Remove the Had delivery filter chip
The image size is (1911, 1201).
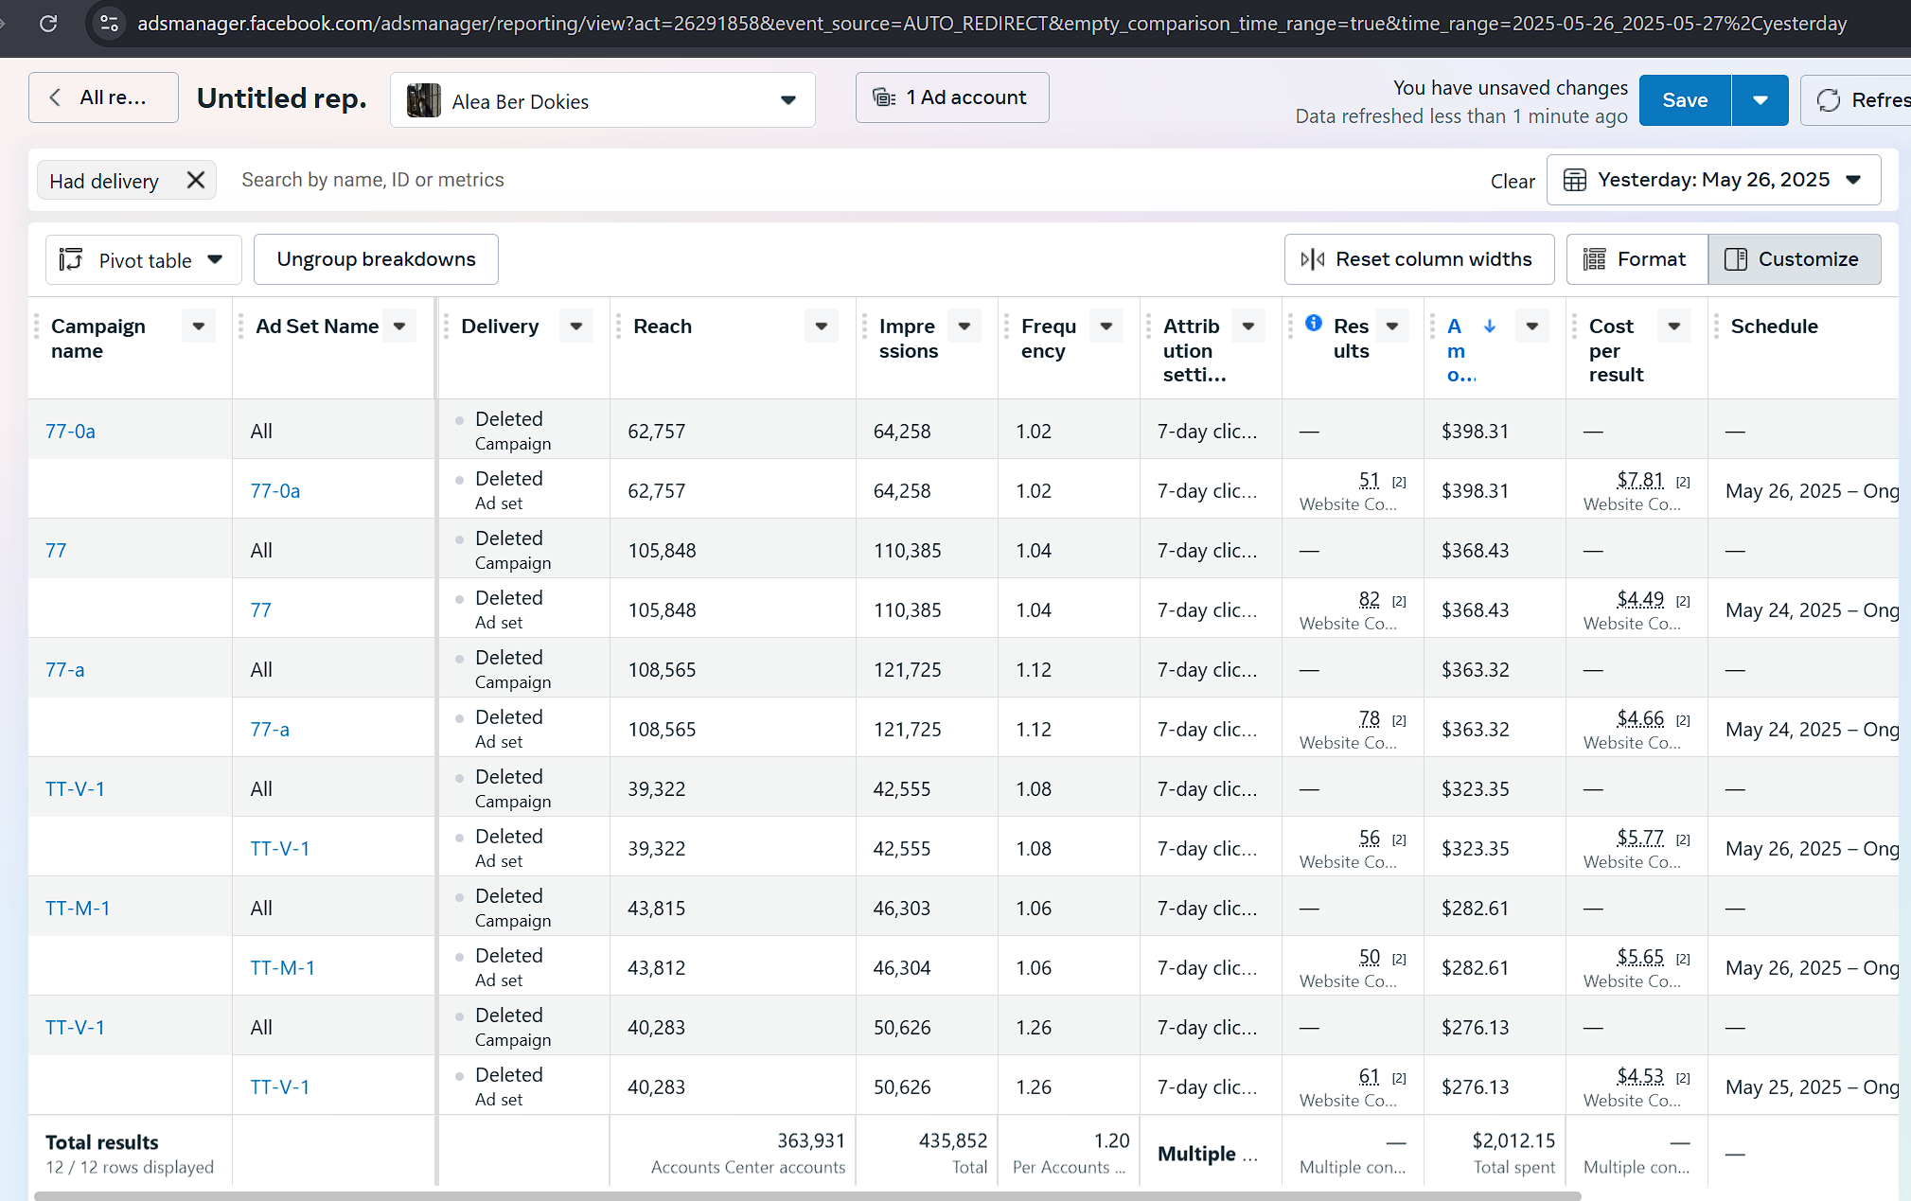click(x=196, y=180)
